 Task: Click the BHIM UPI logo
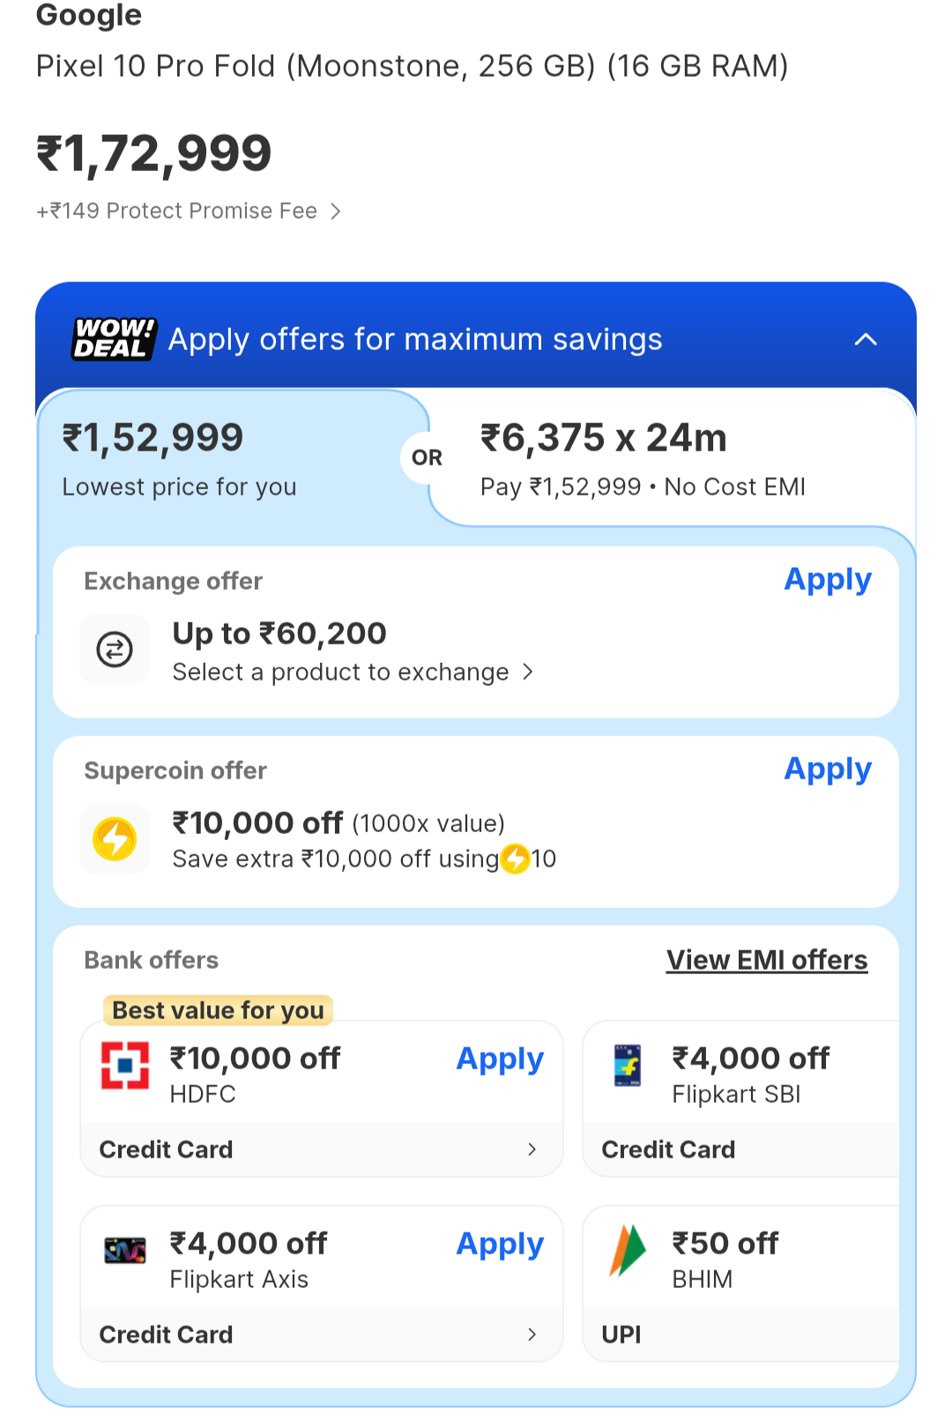[x=628, y=1250]
